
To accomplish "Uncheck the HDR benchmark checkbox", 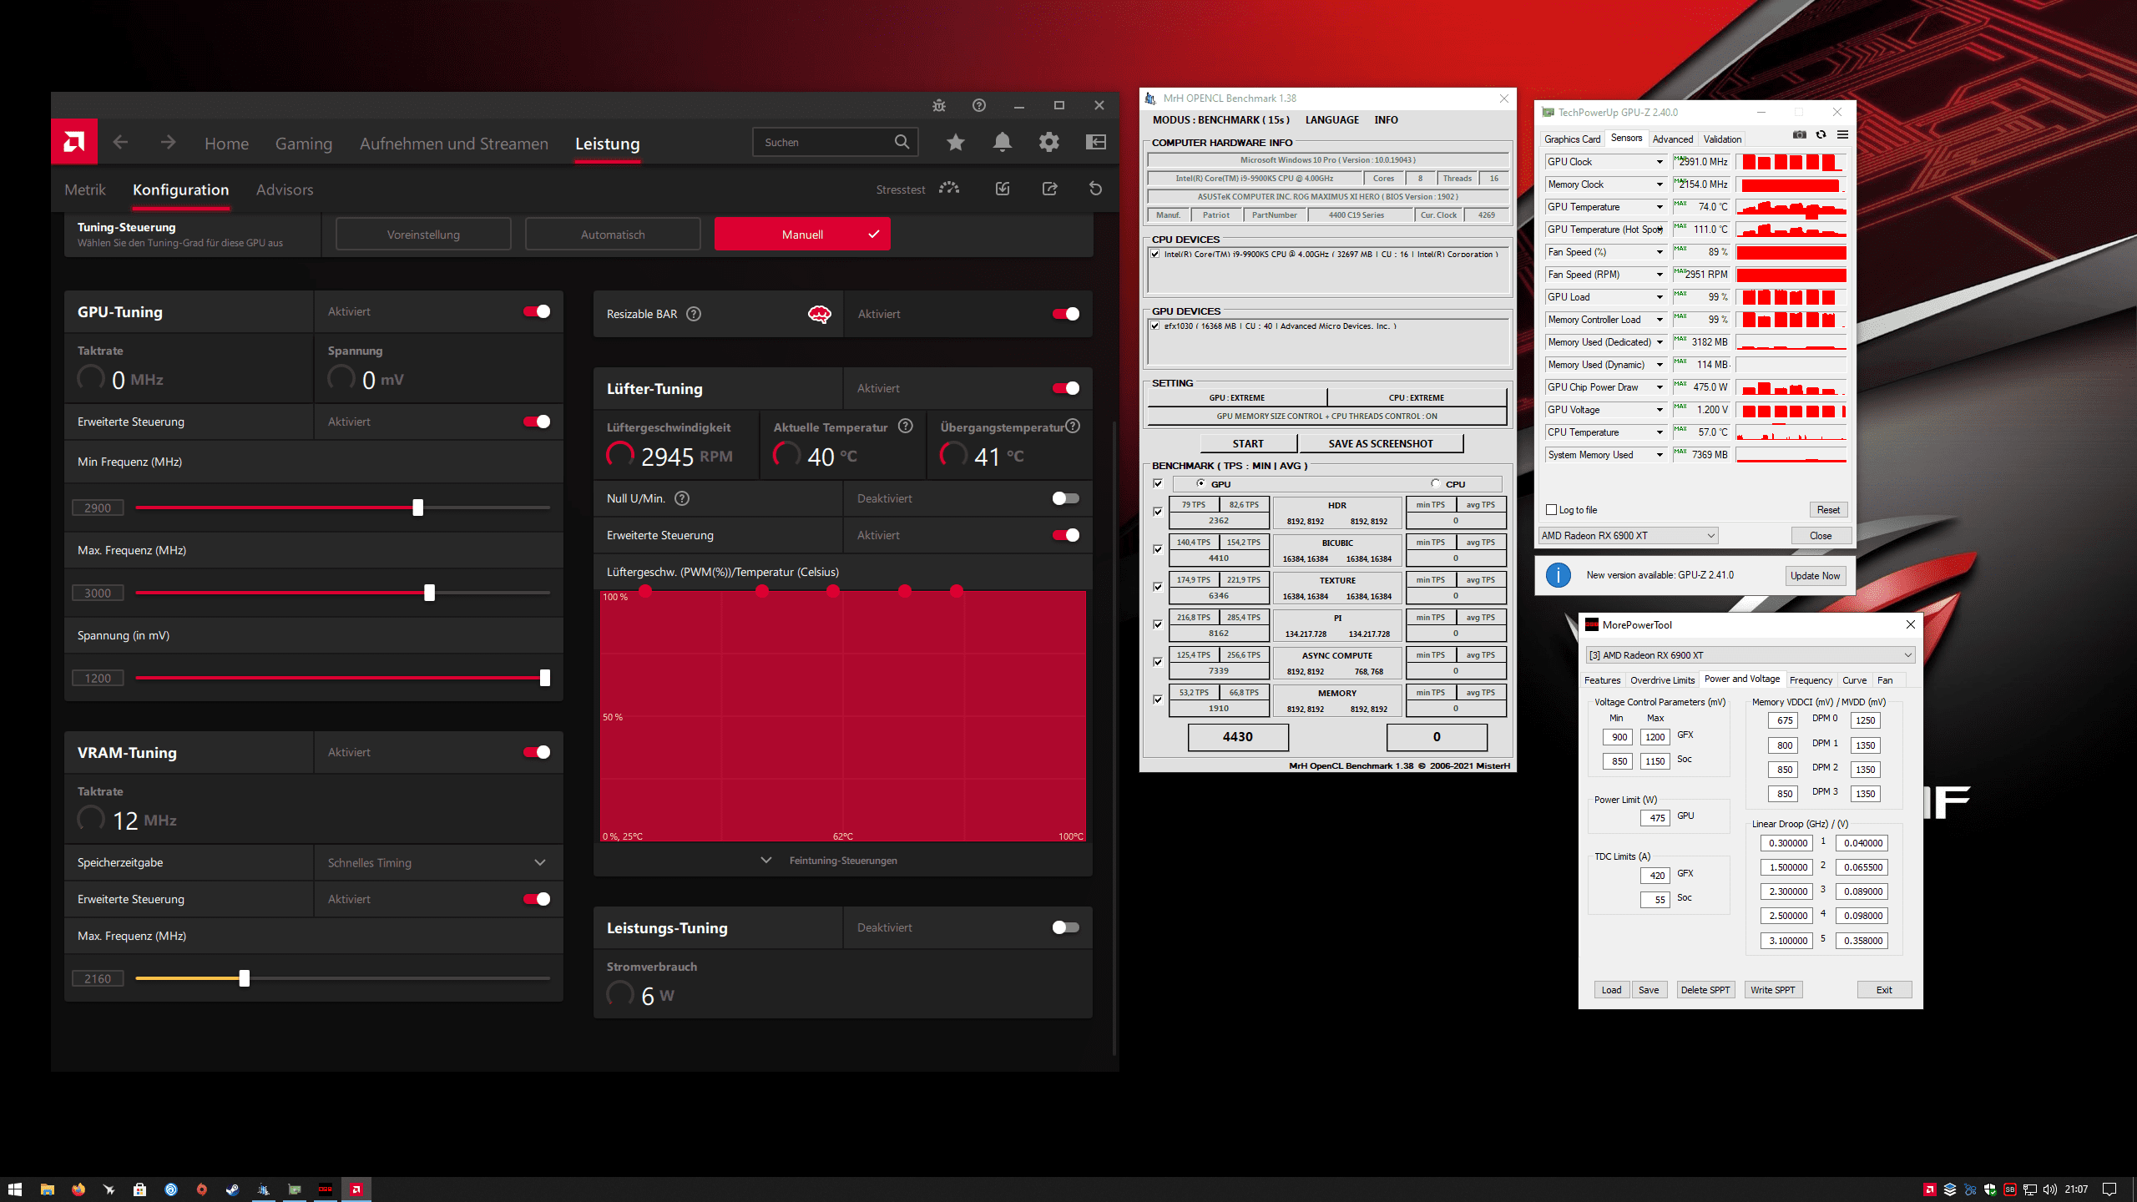I will 1158,512.
